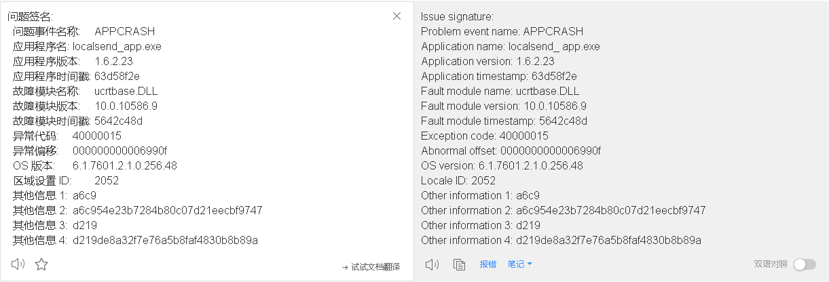Click translated line Fault module version: 10.0.10586.9

coord(504,106)
